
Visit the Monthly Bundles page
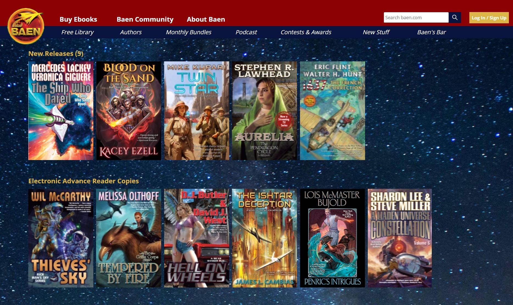[x=188, y=32]
